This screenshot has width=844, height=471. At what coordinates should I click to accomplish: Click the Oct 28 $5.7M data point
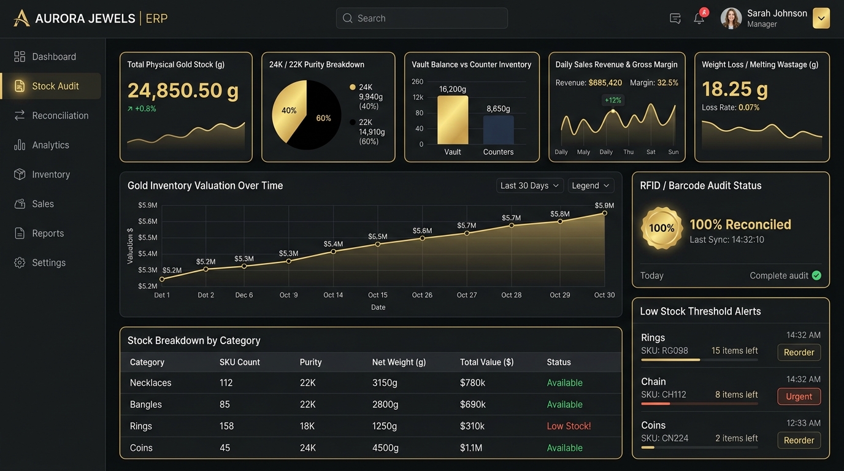512,226
